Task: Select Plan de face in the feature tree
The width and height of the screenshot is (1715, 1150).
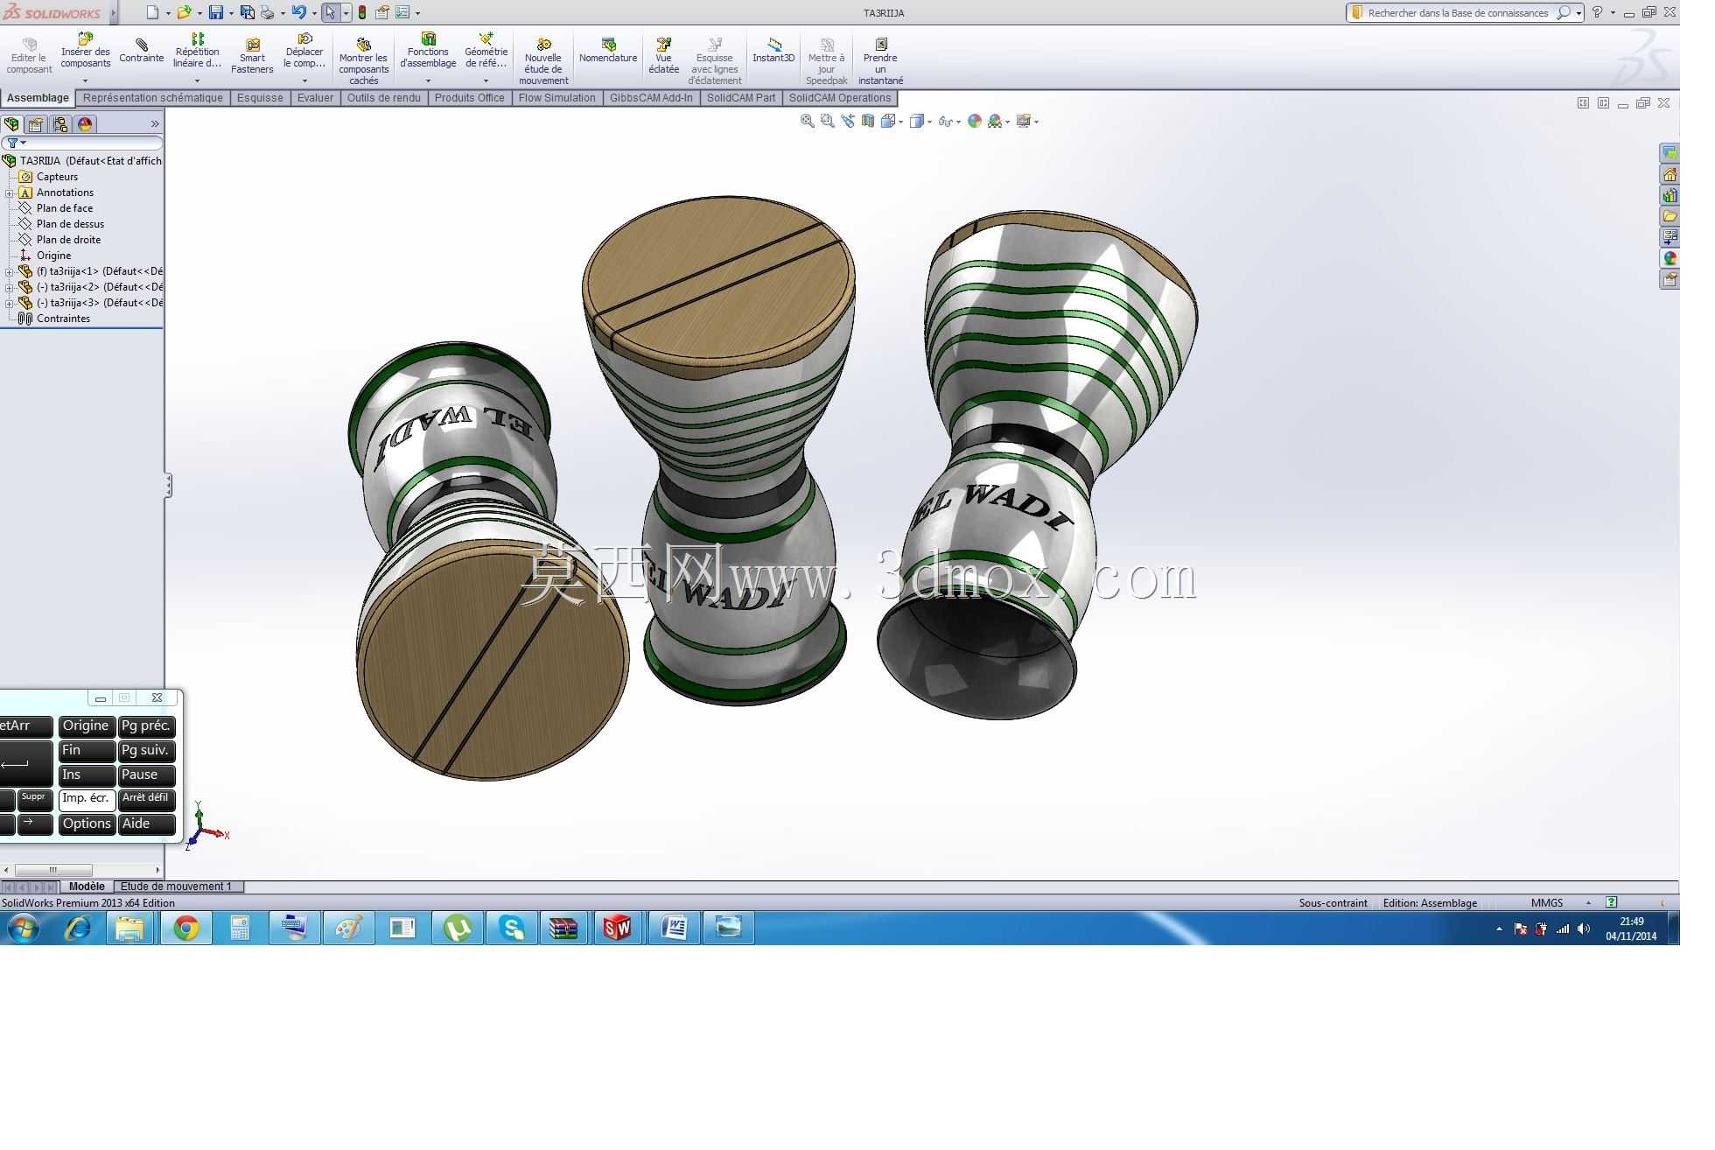Action: (x=65, y=208)
